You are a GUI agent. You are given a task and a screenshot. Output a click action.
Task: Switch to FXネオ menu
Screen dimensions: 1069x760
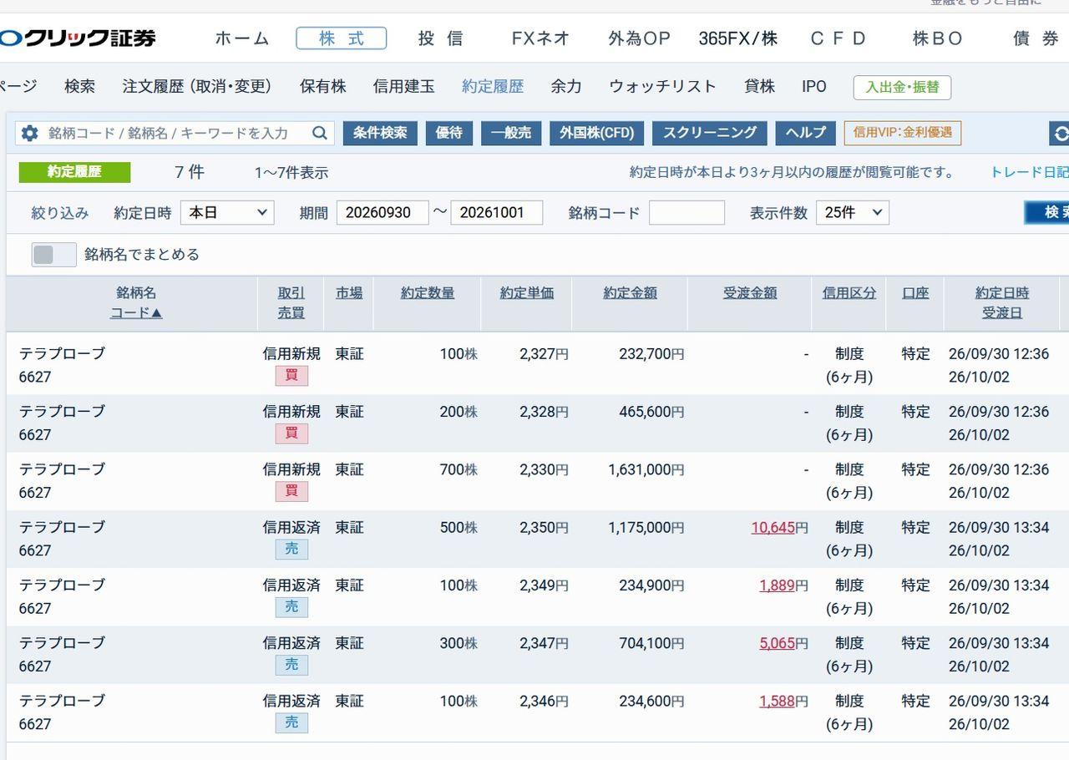click(540, 38)
